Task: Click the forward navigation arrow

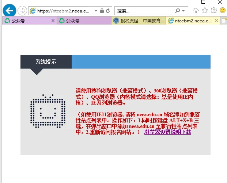Action: (x=22, y=11)
